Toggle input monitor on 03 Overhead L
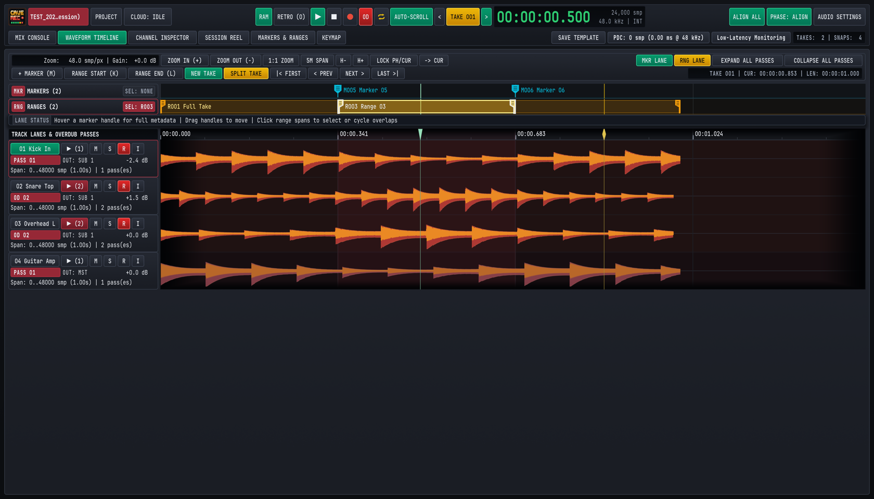Screen dimensions: 874x499 pyautogui.click(x=138, y=224)
